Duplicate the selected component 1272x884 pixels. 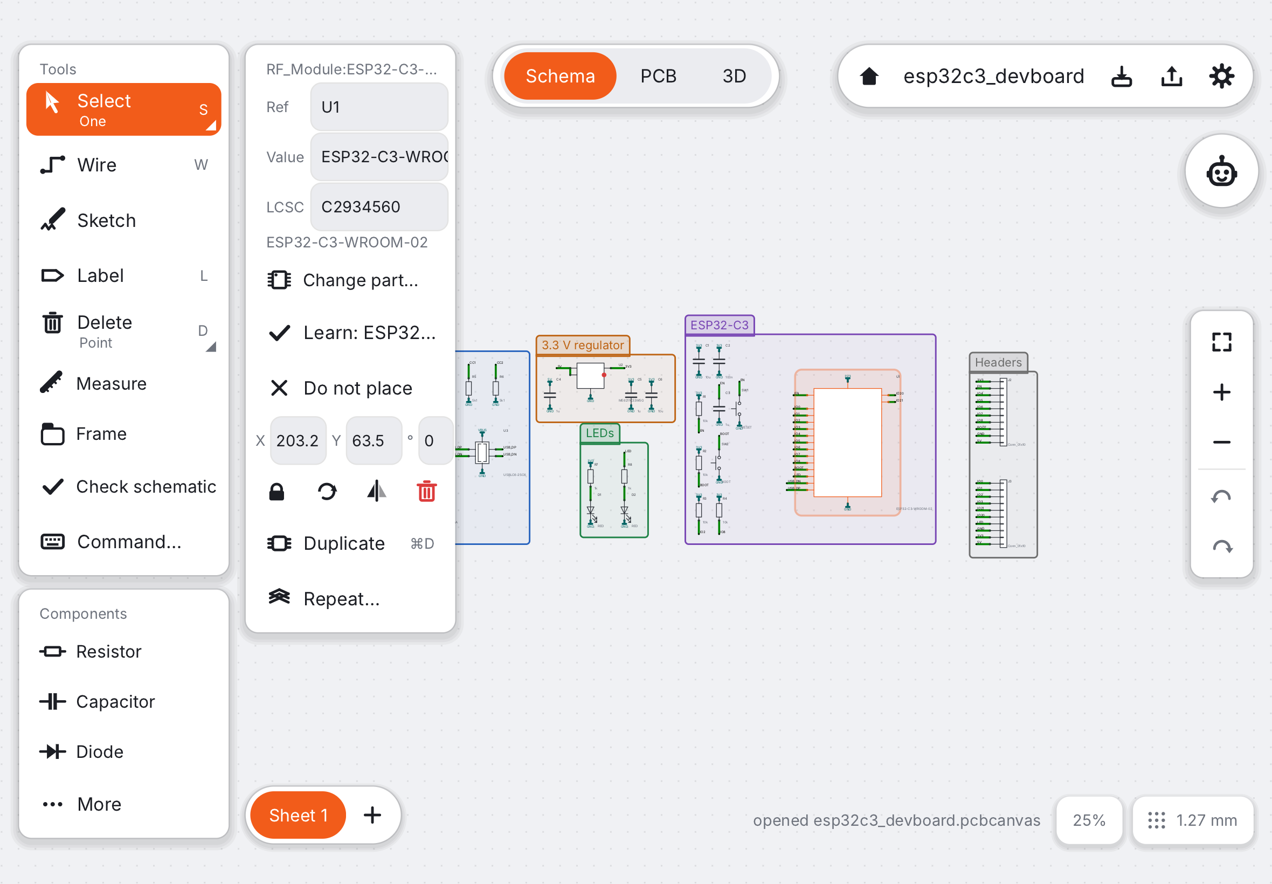tap(350, 543)
